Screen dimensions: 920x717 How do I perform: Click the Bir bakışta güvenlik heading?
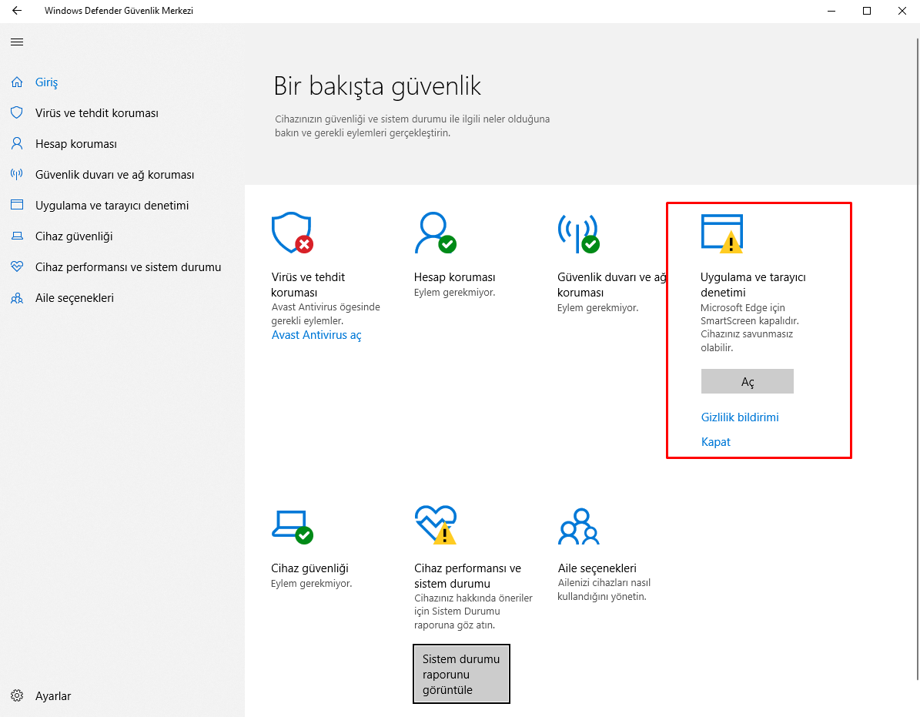tap(377, 86)
